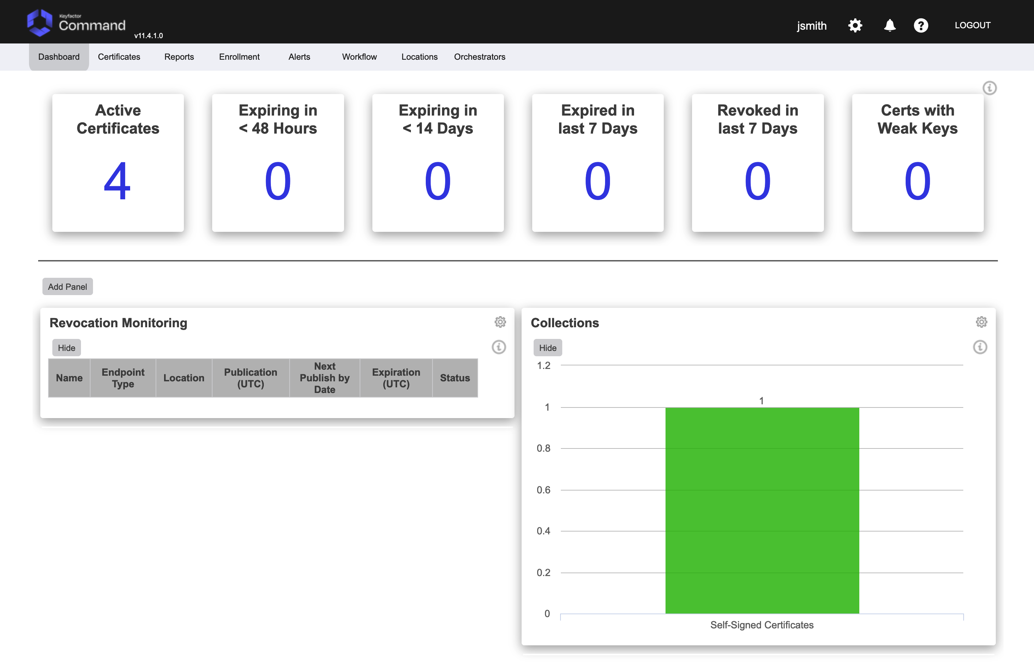The width and height of the screenshot is (1034, 663).
Task: Open the Alerts menu item
Action: click(x=299, y=57)
